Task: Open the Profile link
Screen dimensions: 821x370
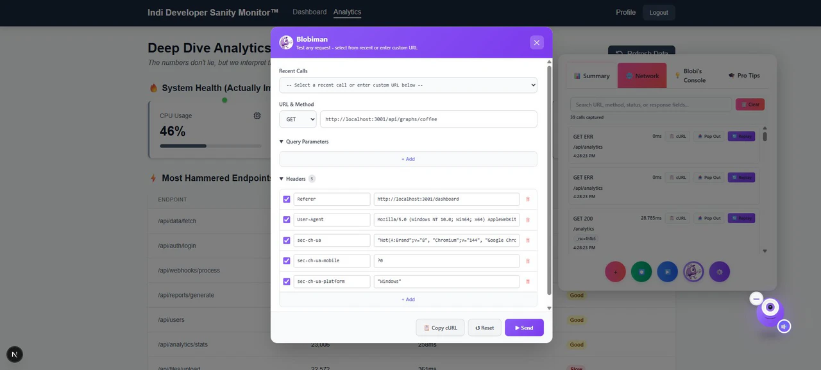Action: point(625,12)
